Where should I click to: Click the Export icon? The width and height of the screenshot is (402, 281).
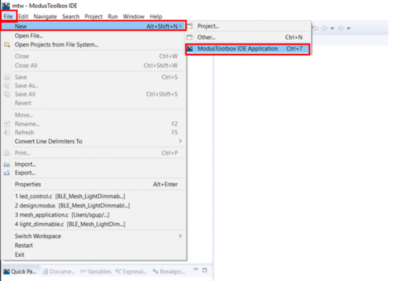(7, 173)
